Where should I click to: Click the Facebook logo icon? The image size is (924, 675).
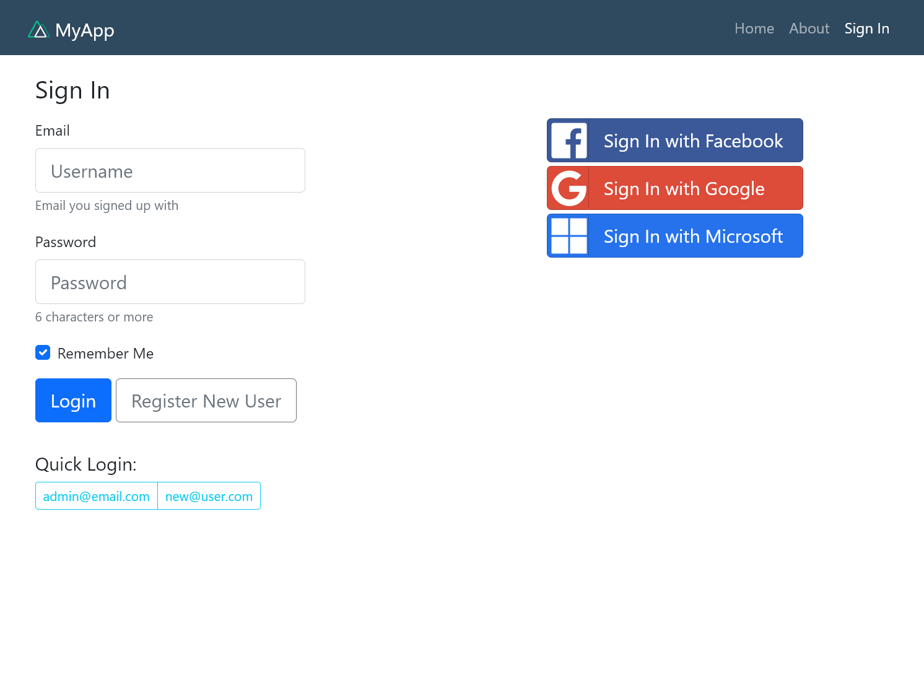pyautogui.click(x=569, y=141)
